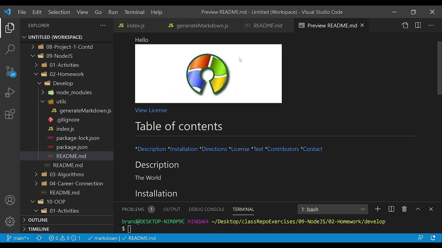442x248 pixels.
Task: Close the terminal panel
Action: [x=431, y=209]
